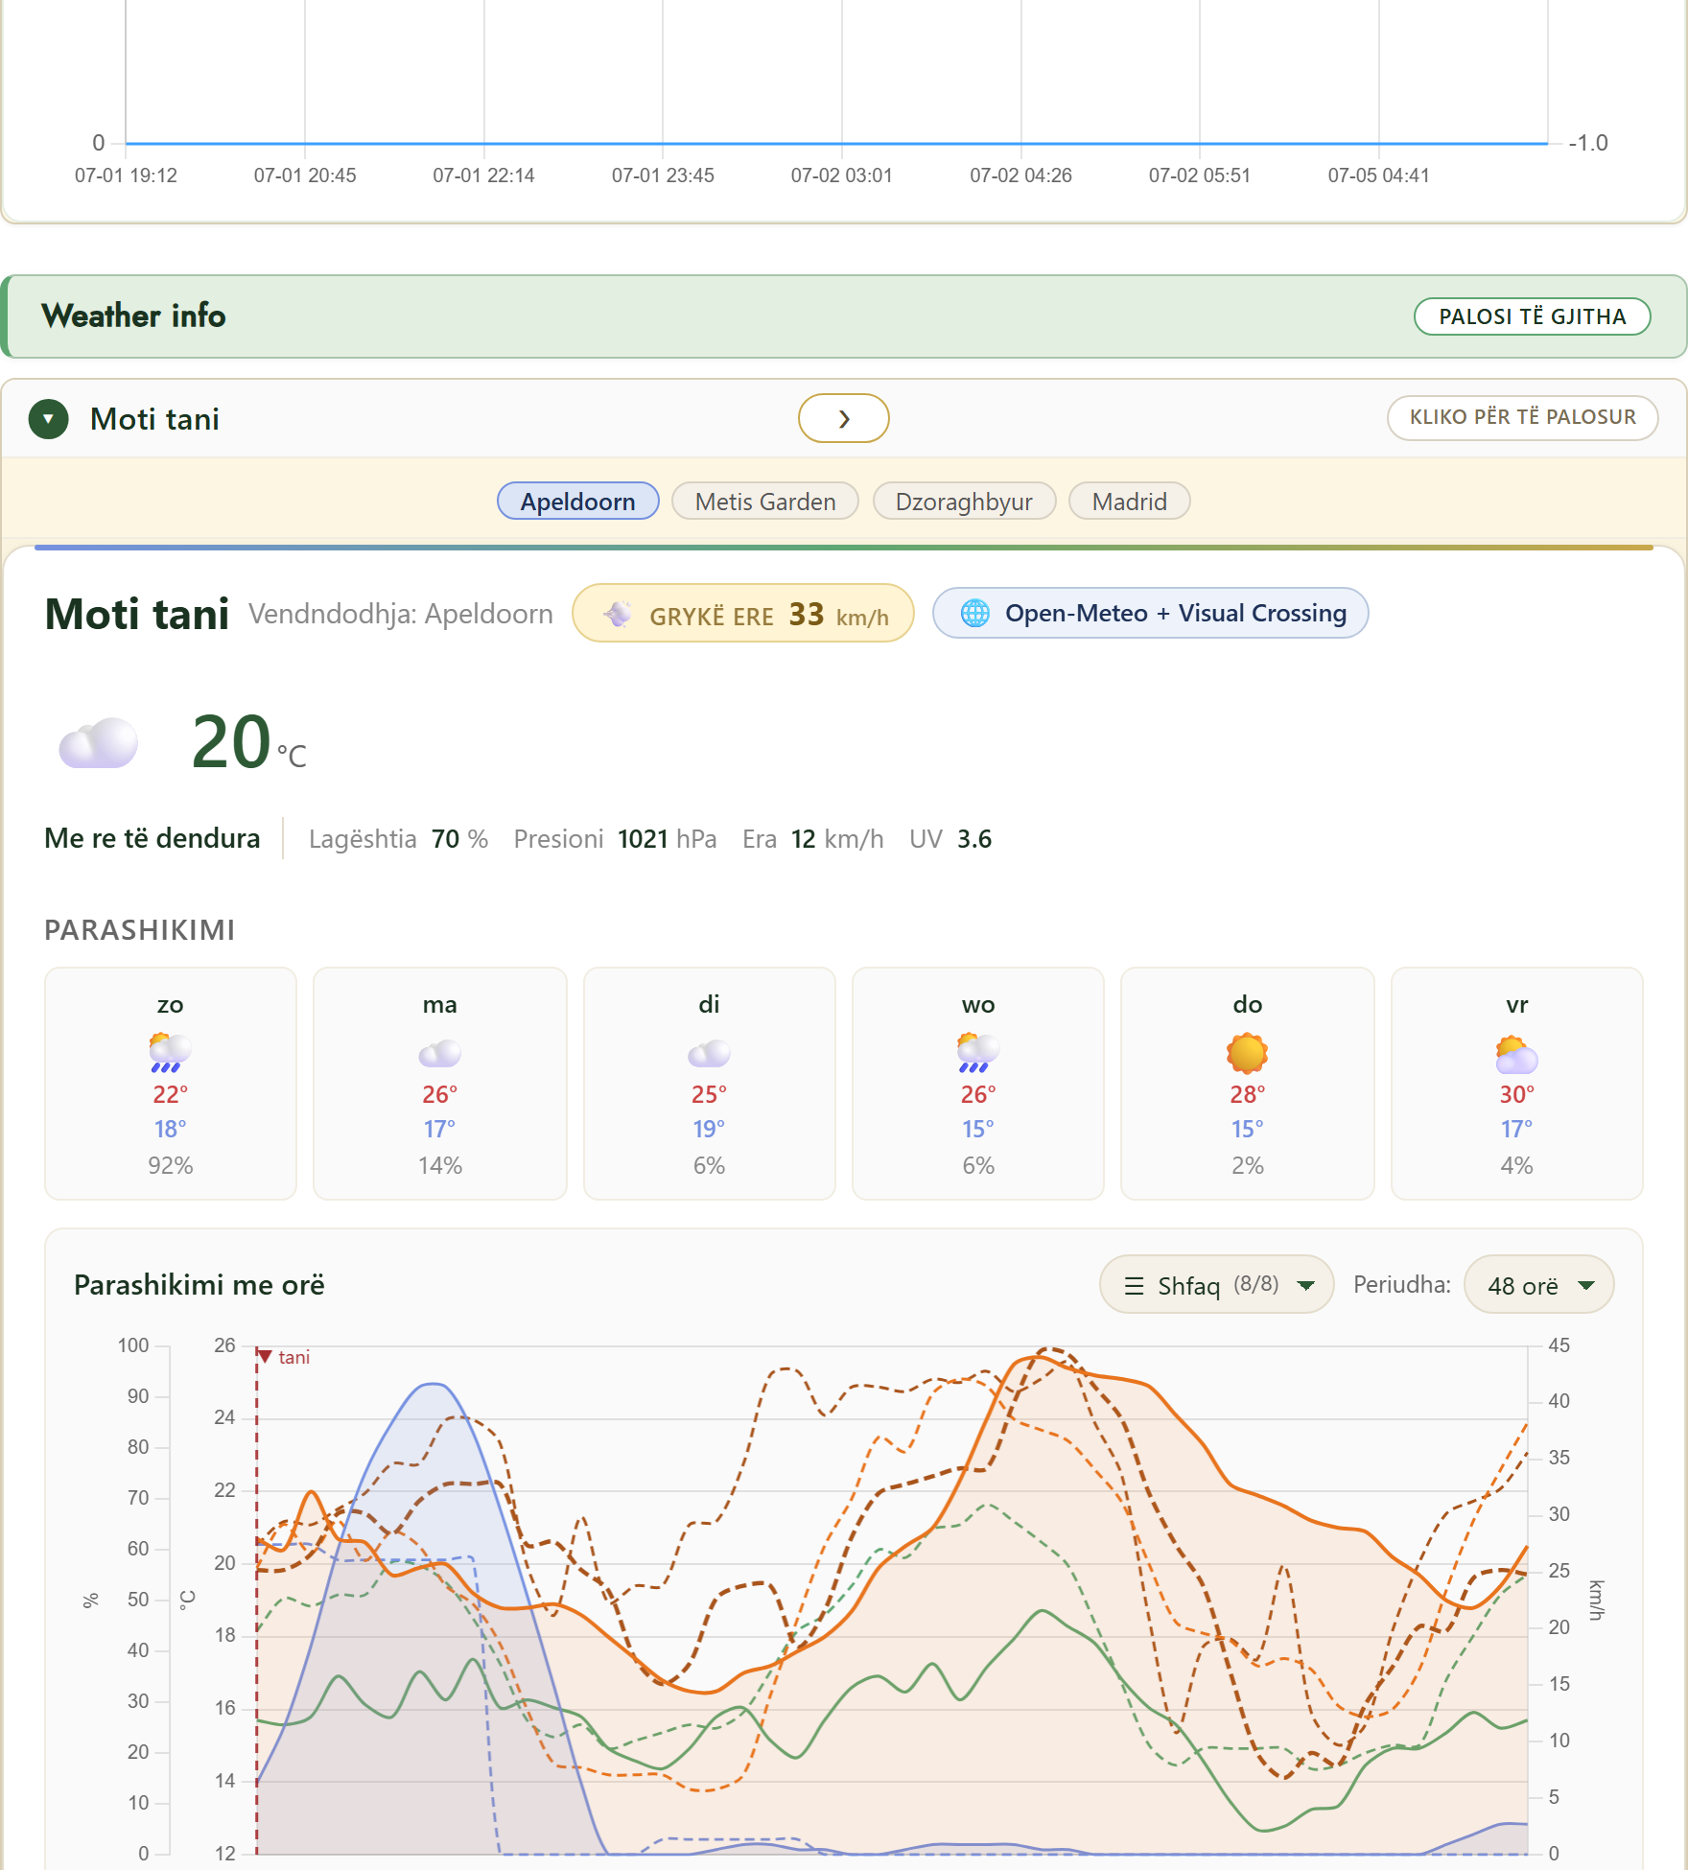This screenshot has width=1688, height=1870.
Task: Click the zo rain forecast icon
Action: click(170, 1052)
